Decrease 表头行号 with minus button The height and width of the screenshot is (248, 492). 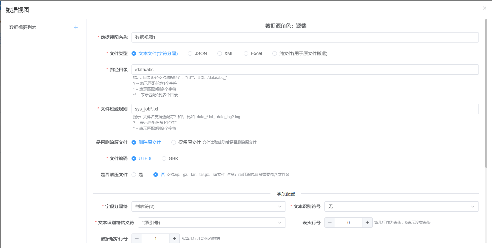click(x=330, y=223)
